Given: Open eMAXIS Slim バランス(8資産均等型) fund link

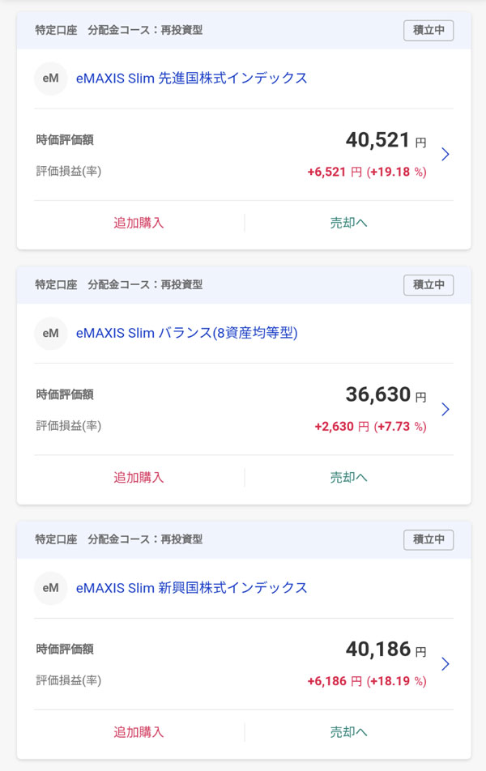Looking at the screenshot, I should click(186, 333).
